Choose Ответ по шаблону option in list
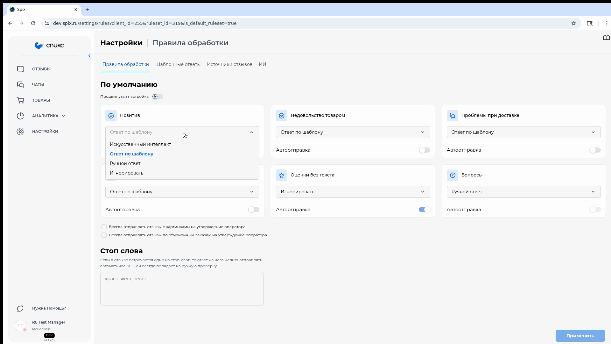Image resolution: width=611 pixels, height=344 pixels. [182, 154]
